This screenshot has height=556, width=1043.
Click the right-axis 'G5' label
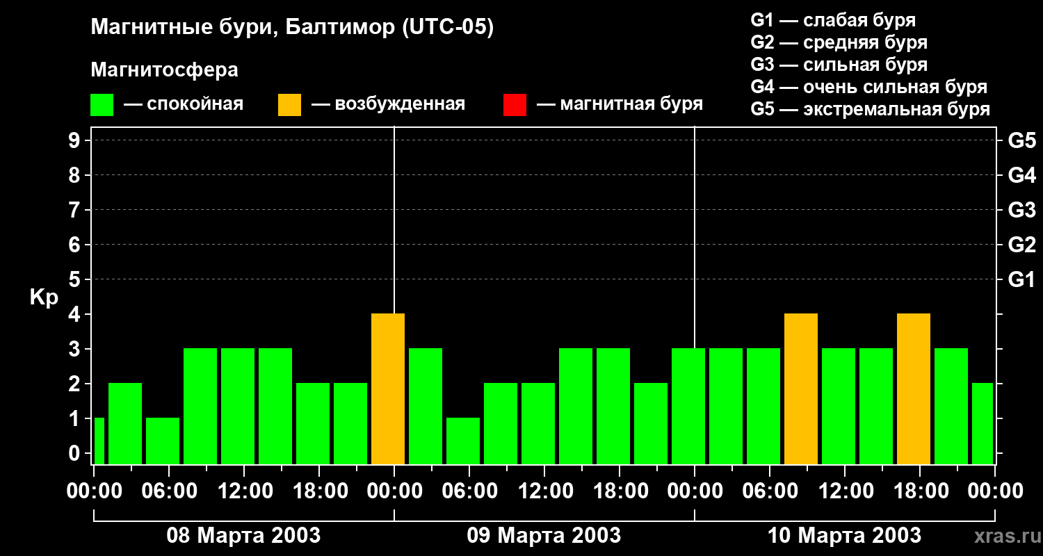(x=1021, y=140)
